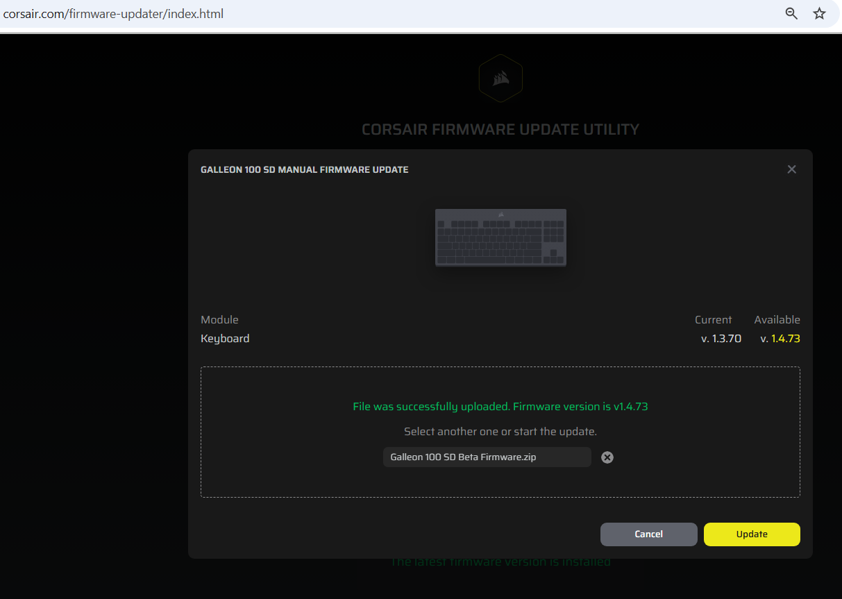Click the X to dismiss the update dialog
This screenshot has width=842, height=599.
[x=791, y=169]
